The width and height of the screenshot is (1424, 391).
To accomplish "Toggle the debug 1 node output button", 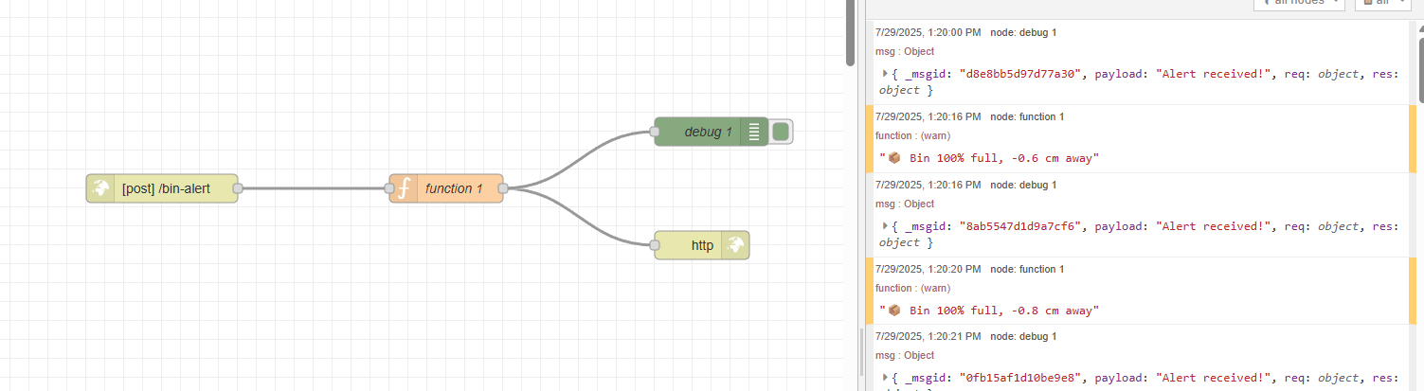I will [781, 132].
